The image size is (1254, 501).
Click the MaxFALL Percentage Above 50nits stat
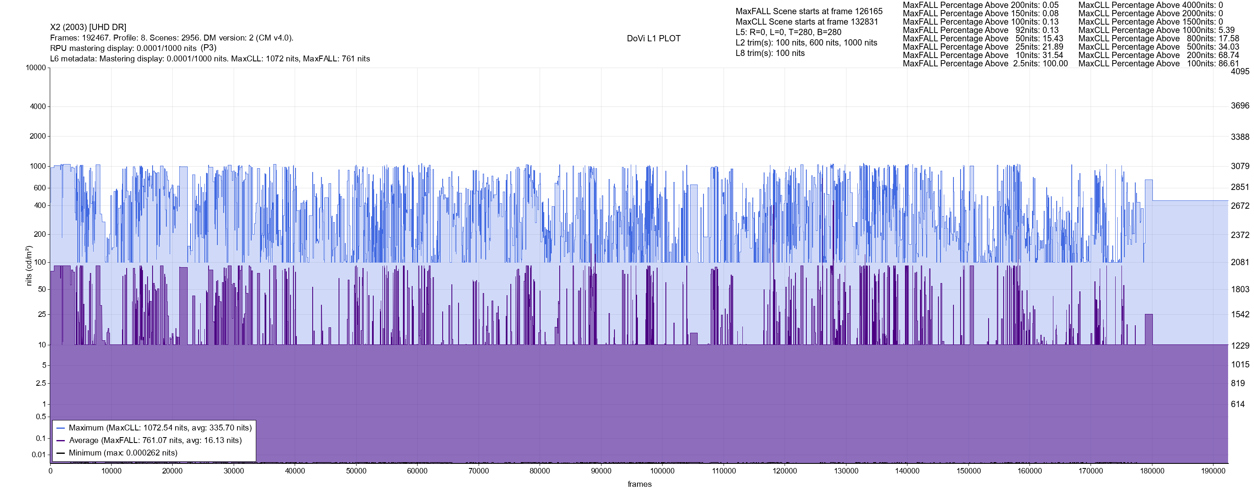click(983, 38)
